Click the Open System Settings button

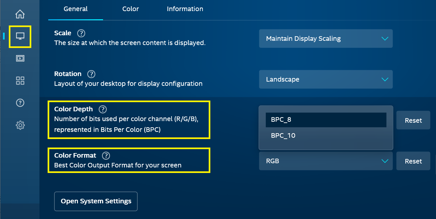(96, 201)
